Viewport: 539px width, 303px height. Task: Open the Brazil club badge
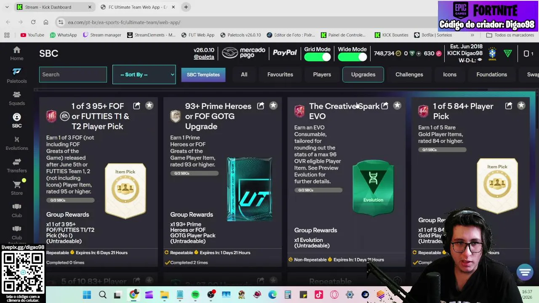(x=492, y=53)
